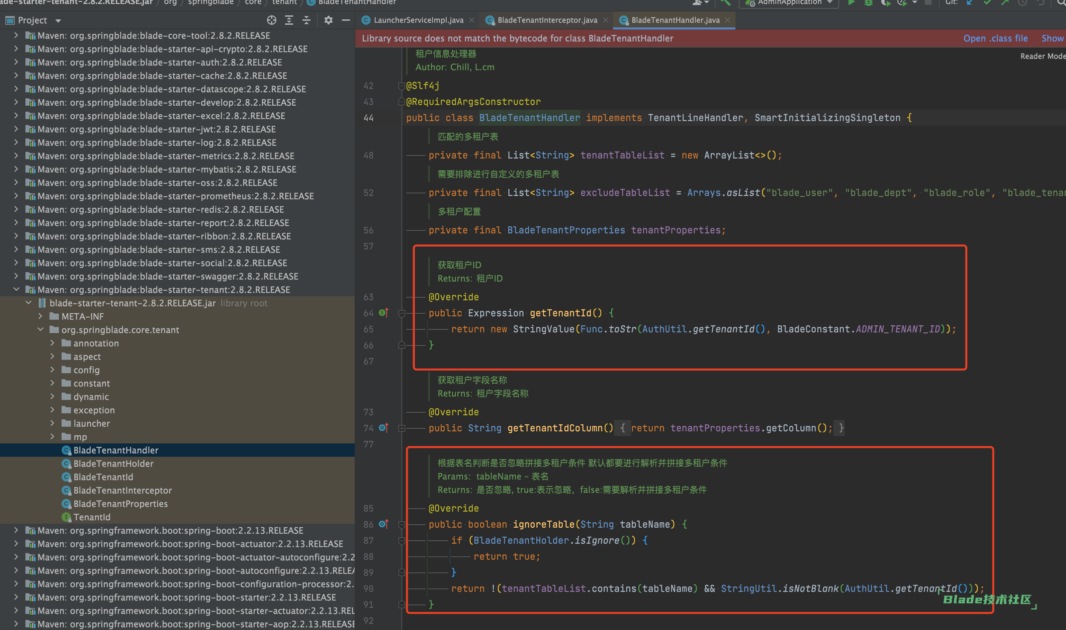Collapse all nodes in Project panel
Image resolution: width=1066 pixels, height=630 pixels.
point(306,20)
